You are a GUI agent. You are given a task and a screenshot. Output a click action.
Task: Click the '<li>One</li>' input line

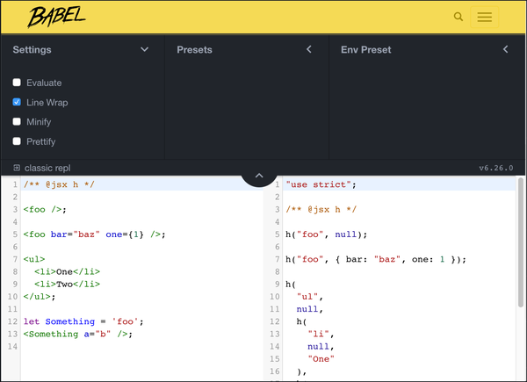(68, 272)
